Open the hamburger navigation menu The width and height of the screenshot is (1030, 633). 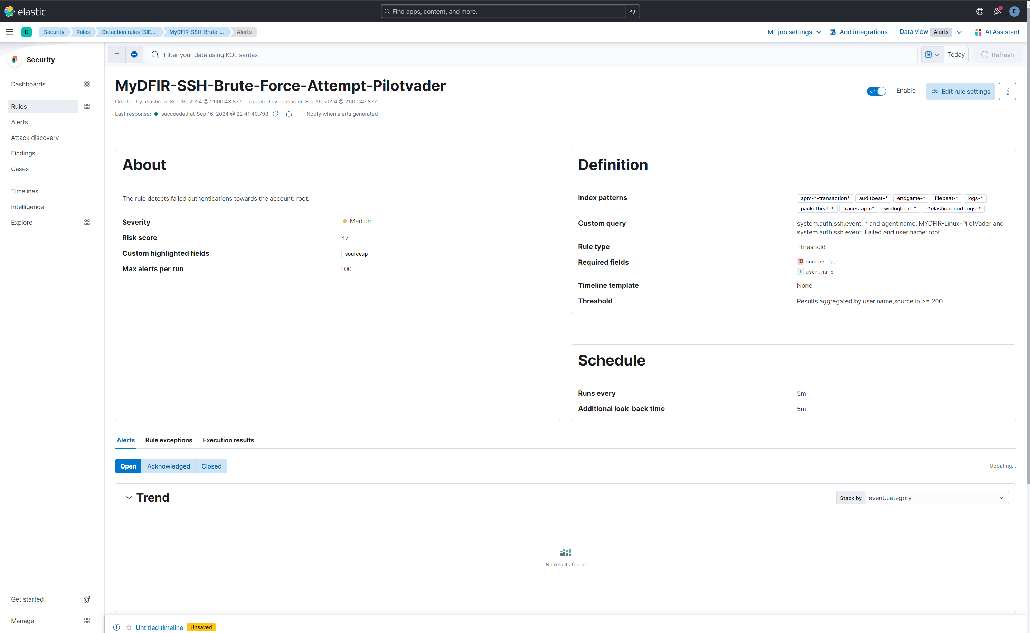[x=9, y=31]
